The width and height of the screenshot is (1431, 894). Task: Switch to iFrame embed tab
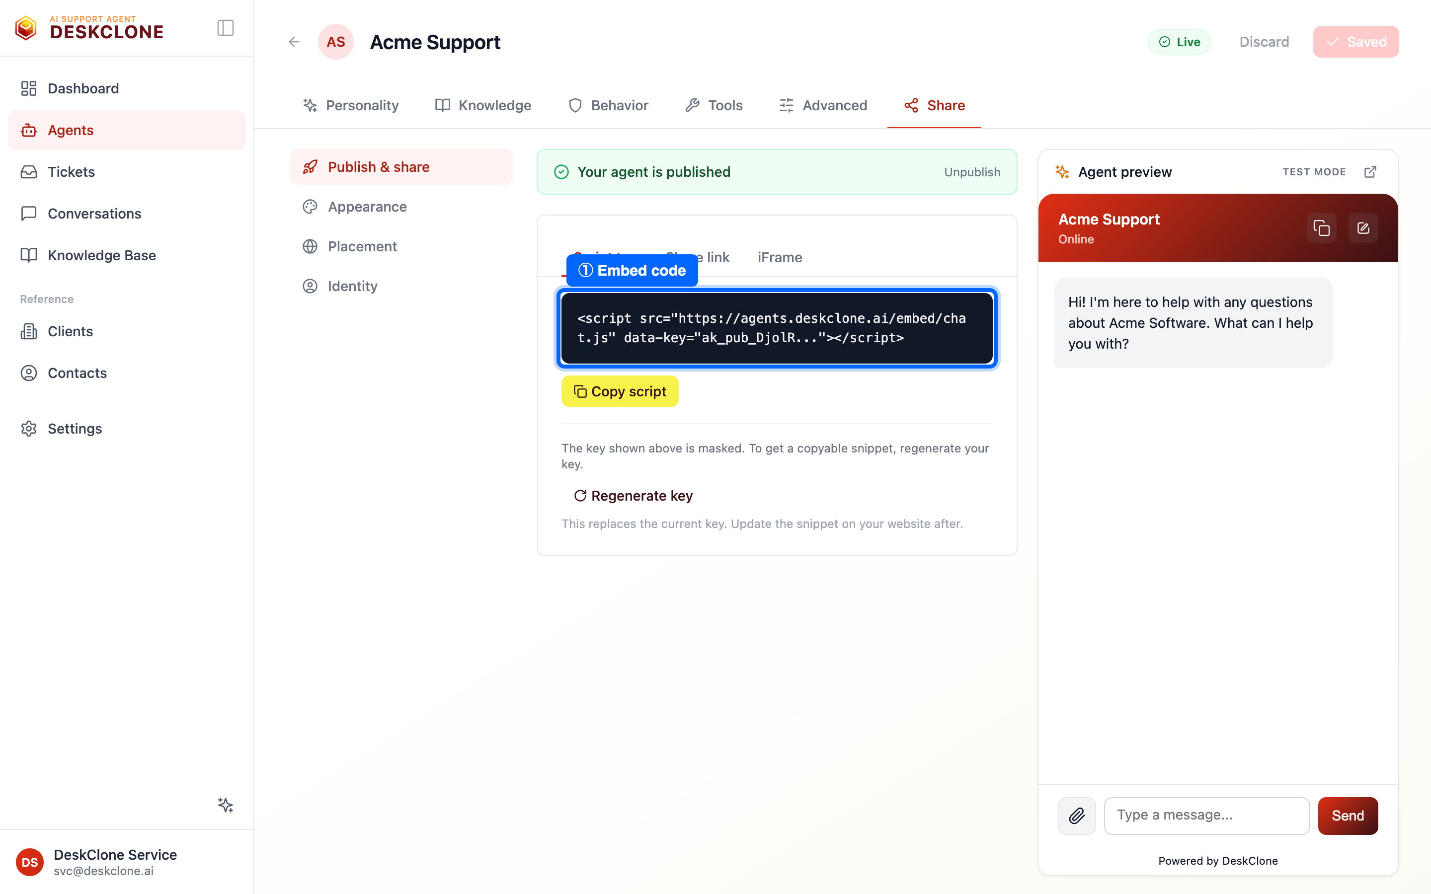pyautogui.click(x=780, y=257)
